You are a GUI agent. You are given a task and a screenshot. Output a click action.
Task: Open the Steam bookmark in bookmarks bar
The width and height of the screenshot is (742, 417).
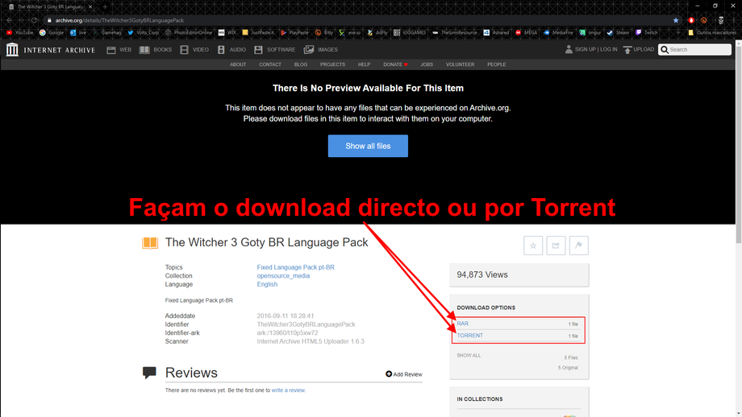tap(618, 33)
